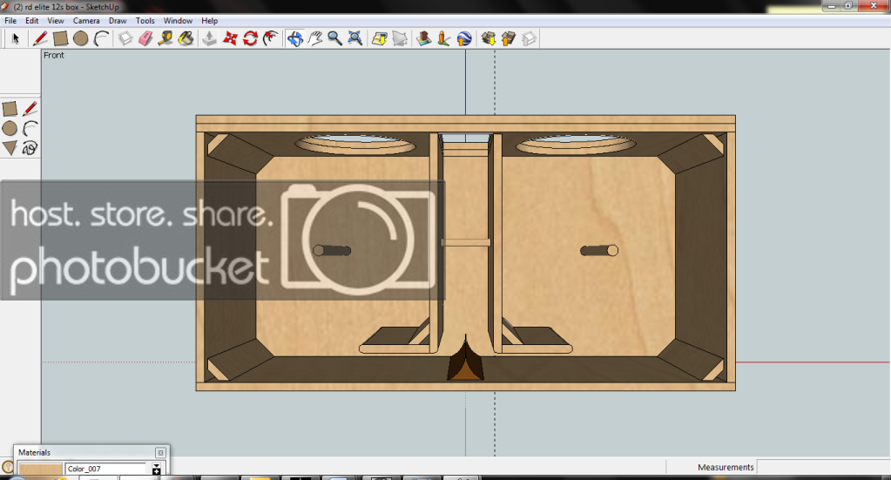The width and height of the screenshot is (891, 480).
Task: Click the Materials current material swatch
Action: click(40, 470)
